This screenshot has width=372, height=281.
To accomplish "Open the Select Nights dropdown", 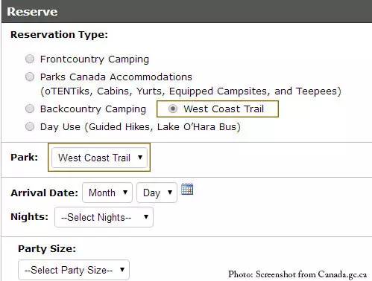I will [x=104, y=217].
